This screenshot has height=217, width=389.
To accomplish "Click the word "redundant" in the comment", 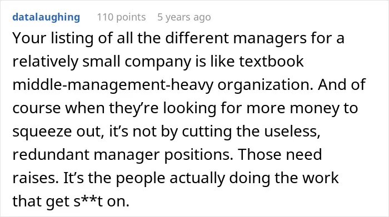I will pyautogui.click(x=51, y=155).
